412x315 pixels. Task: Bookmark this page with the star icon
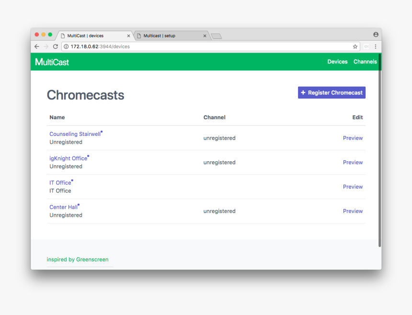(355, 46)
